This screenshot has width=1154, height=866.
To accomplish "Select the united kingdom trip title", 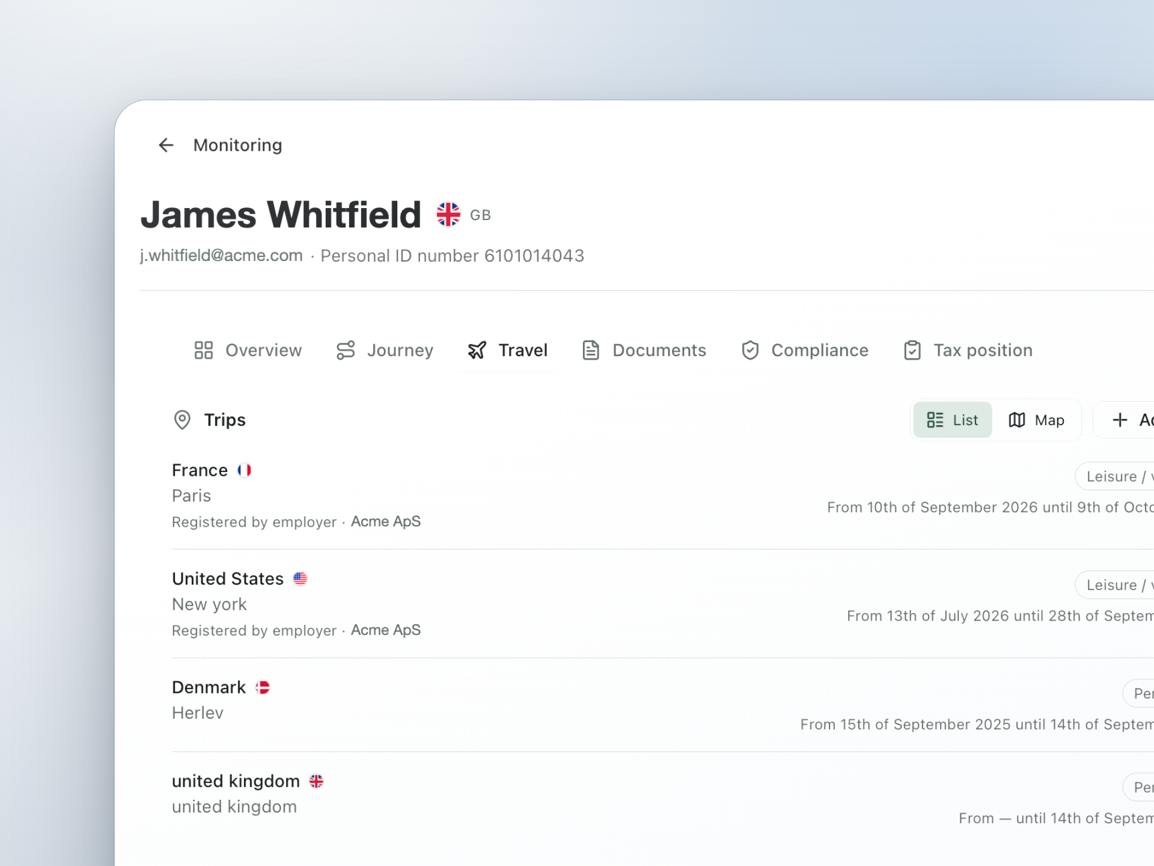I will pos(236,781).
